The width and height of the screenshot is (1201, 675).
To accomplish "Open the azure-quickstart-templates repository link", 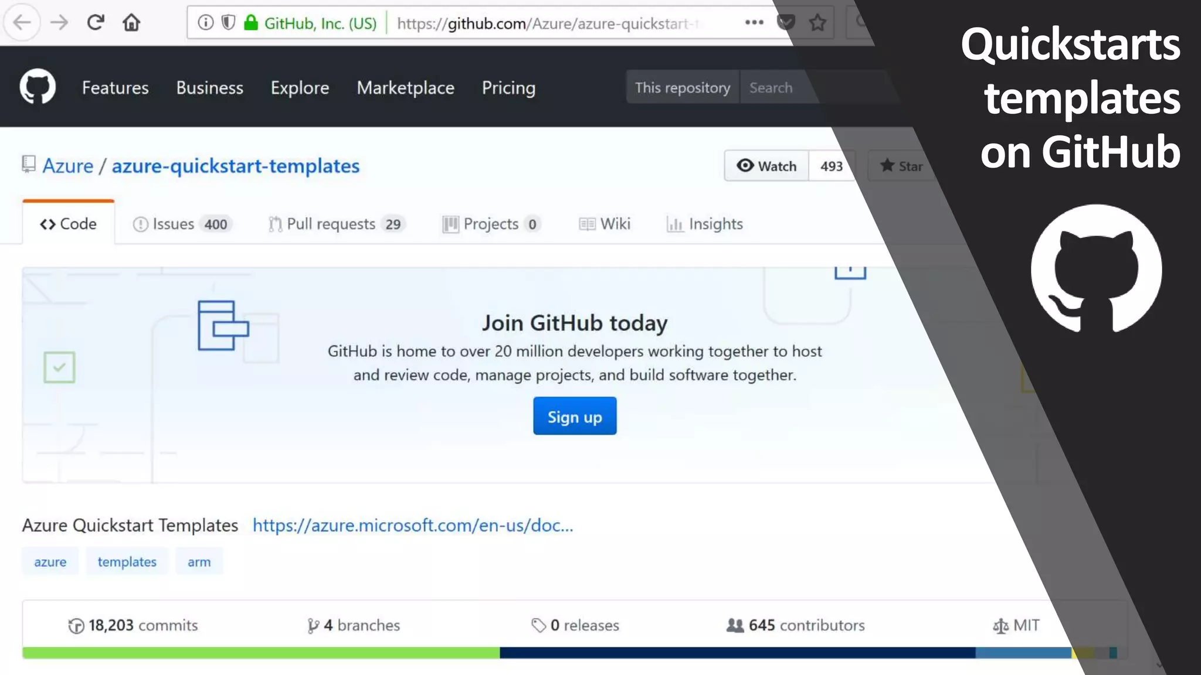I will 236,166.
